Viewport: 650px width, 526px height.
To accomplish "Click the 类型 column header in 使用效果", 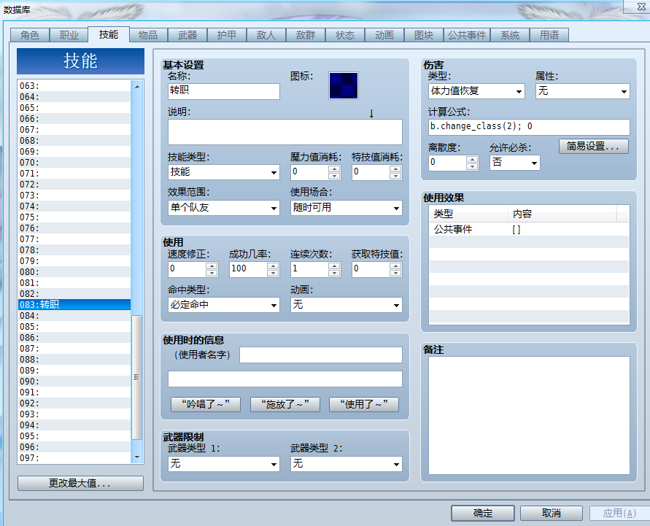I will coord(469,214).
